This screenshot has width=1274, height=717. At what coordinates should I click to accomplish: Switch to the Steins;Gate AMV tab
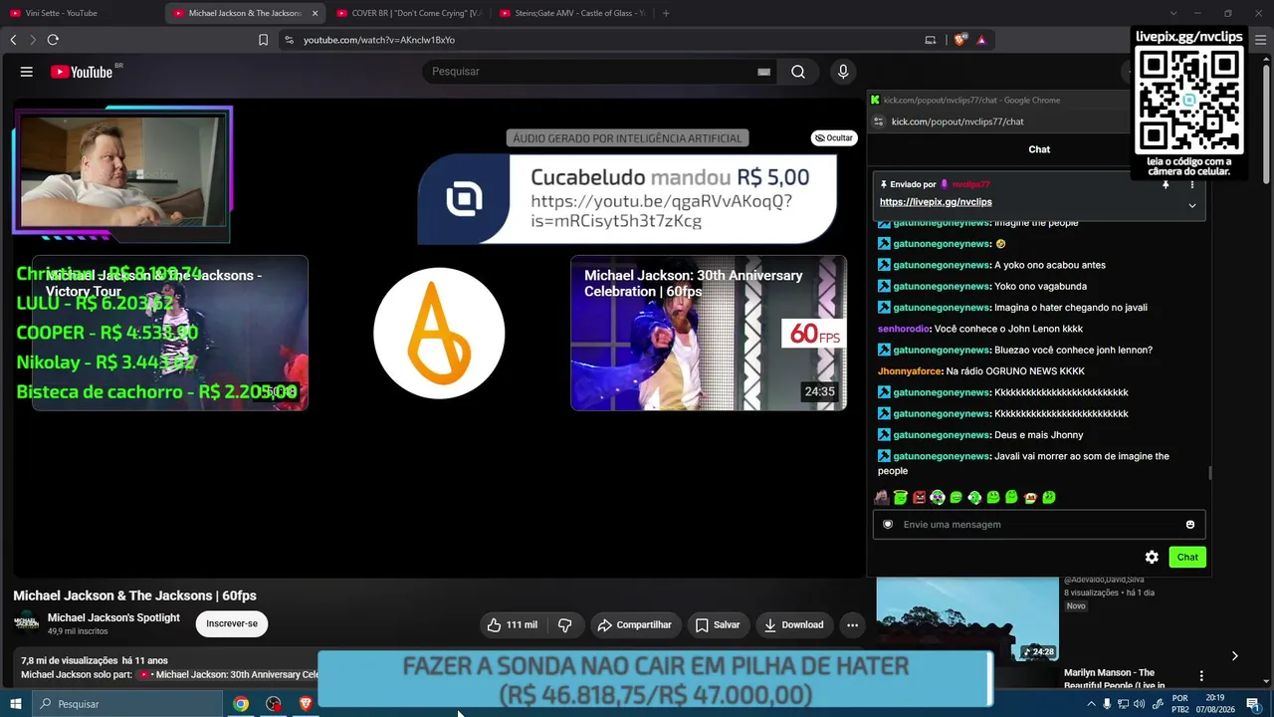(571, 13)
